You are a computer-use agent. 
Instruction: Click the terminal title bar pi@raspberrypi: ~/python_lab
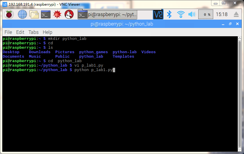pos(122,24)
